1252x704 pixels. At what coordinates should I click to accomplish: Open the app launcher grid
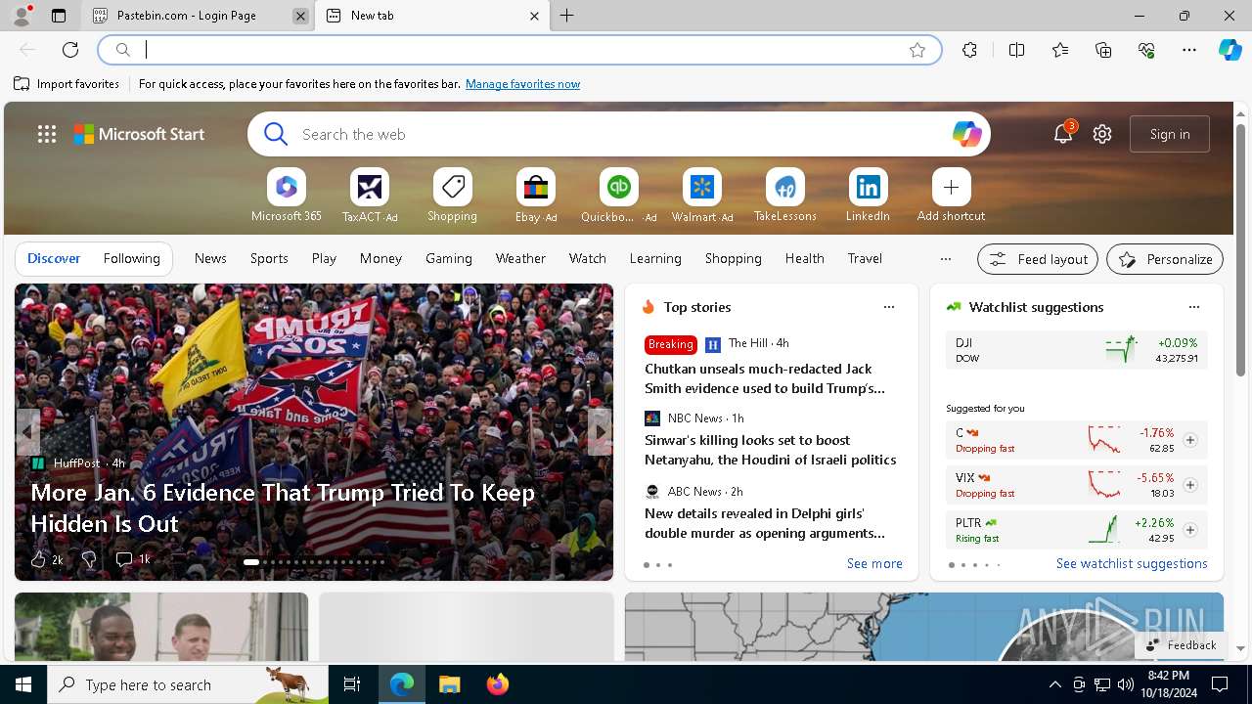click(47, 134)
